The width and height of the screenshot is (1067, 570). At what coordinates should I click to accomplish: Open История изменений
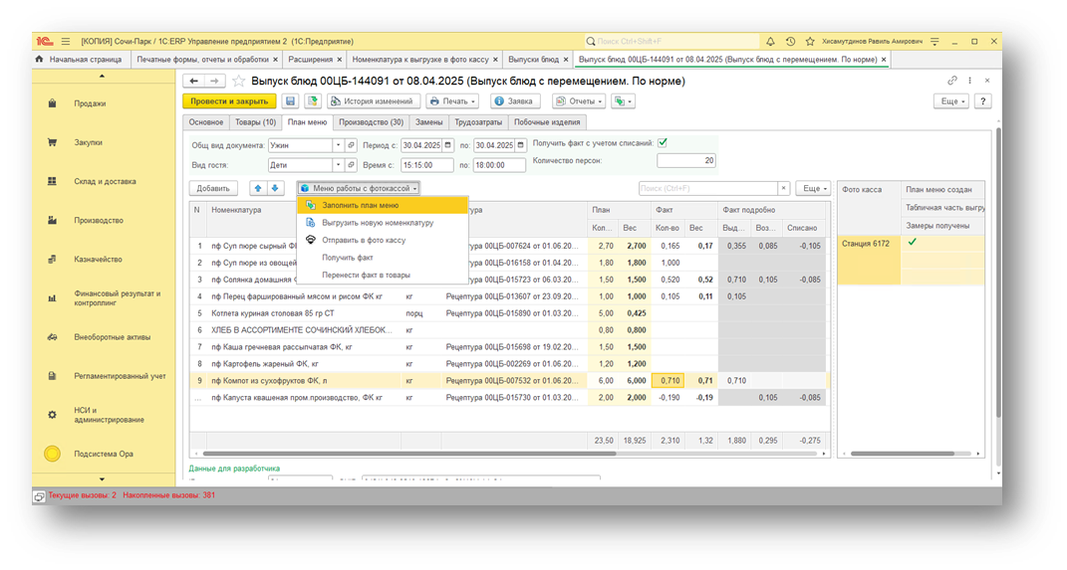373,101
